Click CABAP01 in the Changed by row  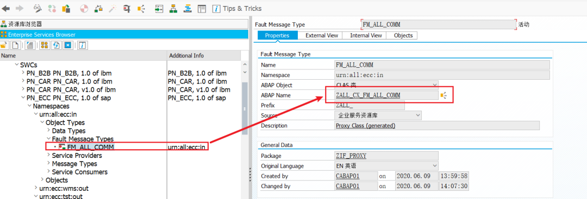348,186
